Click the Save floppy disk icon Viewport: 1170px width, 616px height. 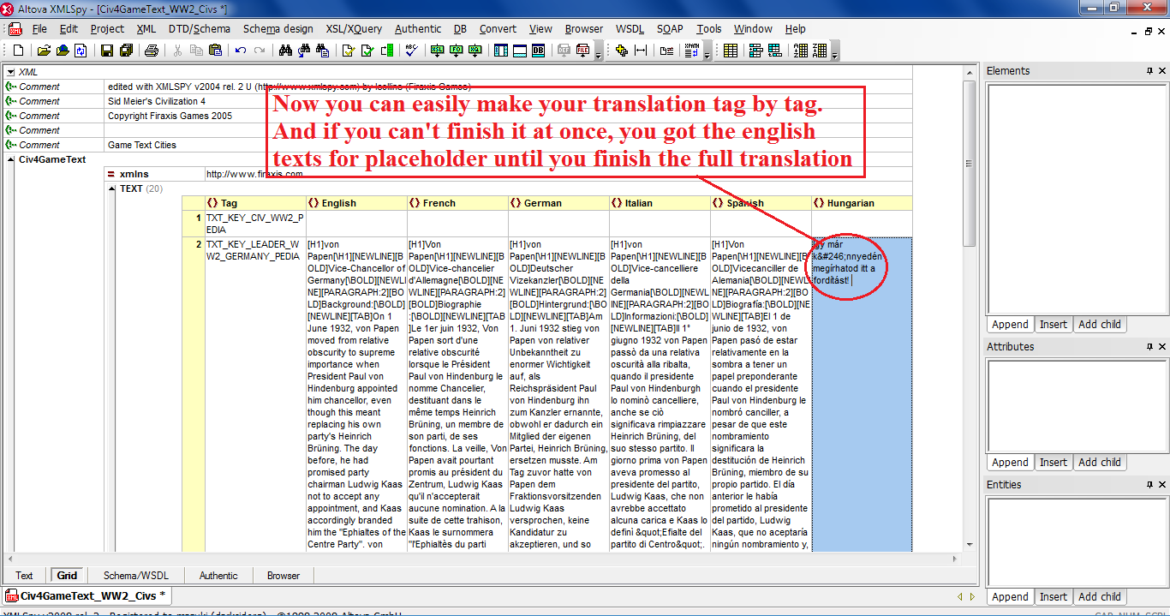[x=107, y=51]
